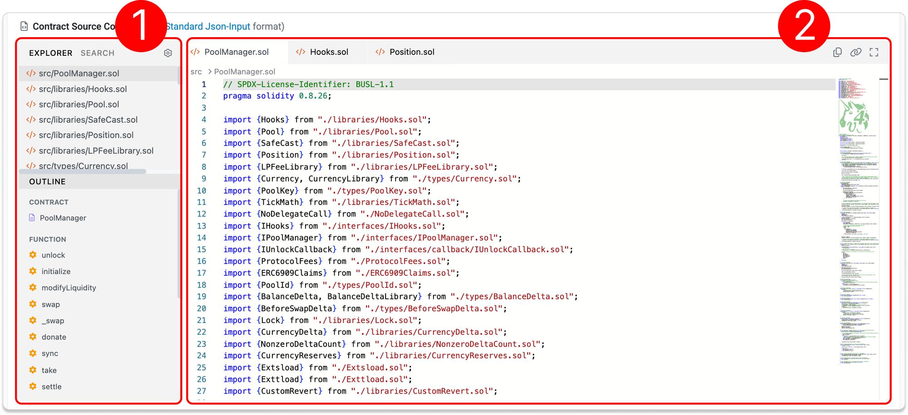Open the SEARCH panel tab
908x415 pixels.
(97, 53)
